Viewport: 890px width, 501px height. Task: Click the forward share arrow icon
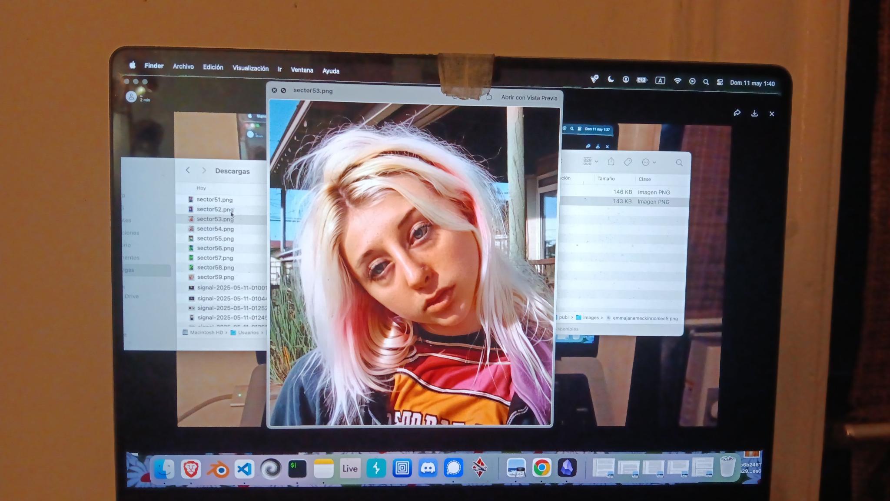(737, 113)
